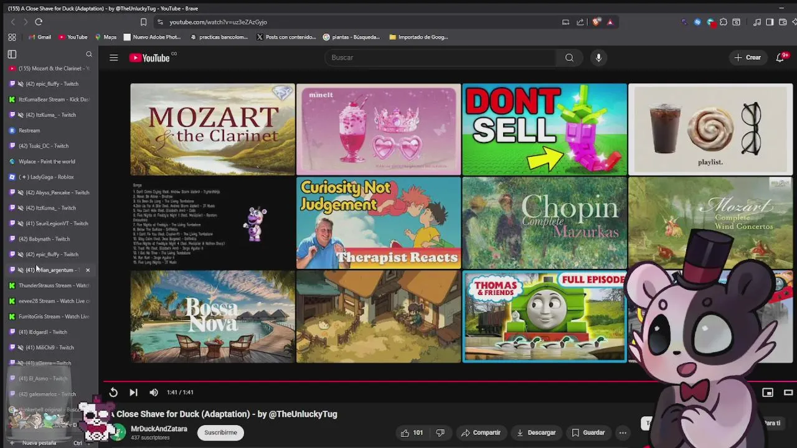Viewport: 797px width, 448px height.
Task: Switch to eevee28 Stream tab
Action: pos(49,301)
